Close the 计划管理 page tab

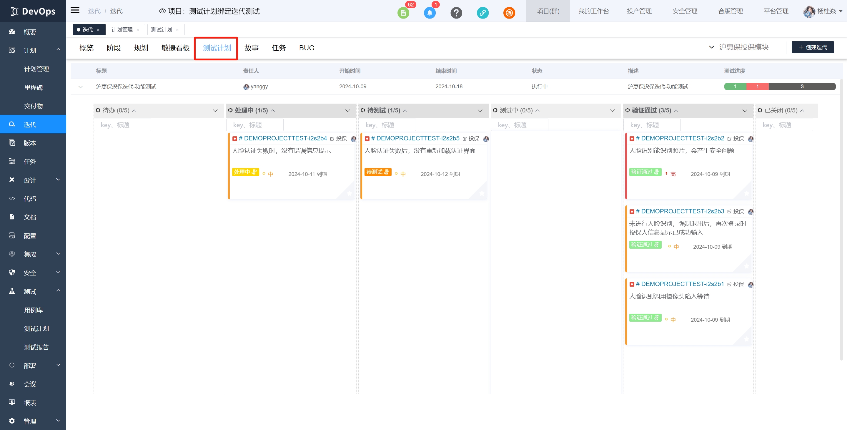click(138, 30)
